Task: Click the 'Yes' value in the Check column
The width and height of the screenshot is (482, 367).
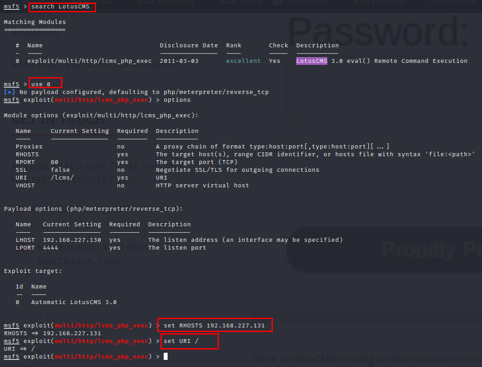Action: pos(275,61)
